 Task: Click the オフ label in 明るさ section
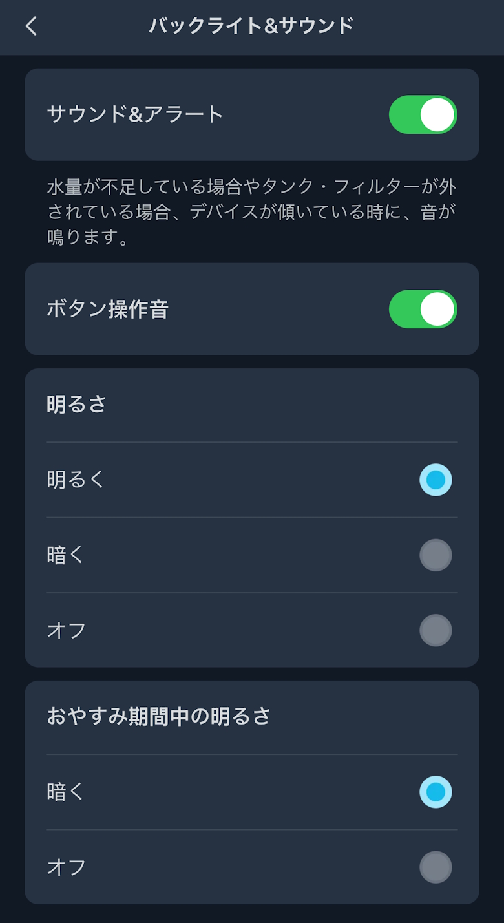pyautogui.click(x=66, y=630)
